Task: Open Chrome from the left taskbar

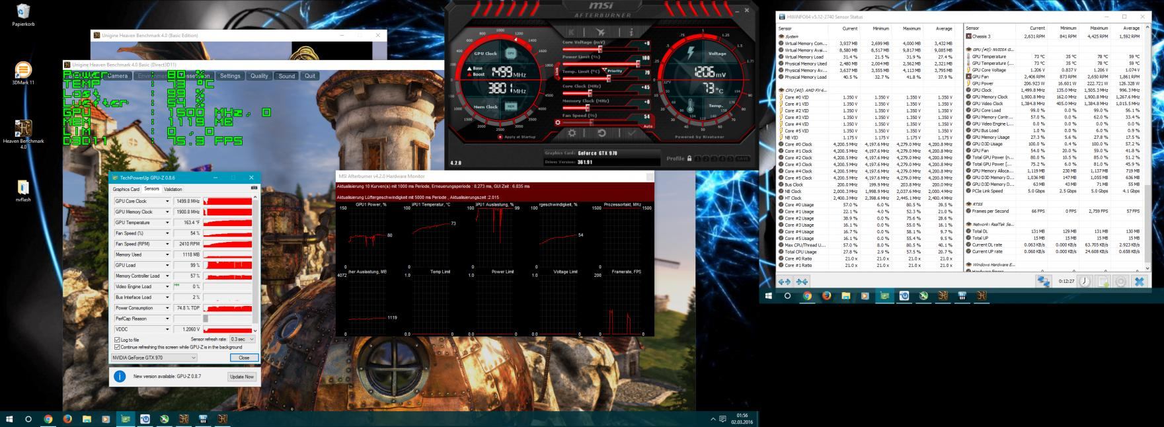Action: click(48, 419)
